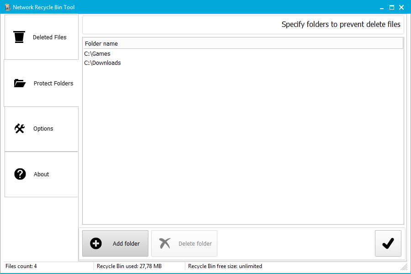Click the Add folder button label
Screen dimensions: 411x274
(x=126, y=243)
